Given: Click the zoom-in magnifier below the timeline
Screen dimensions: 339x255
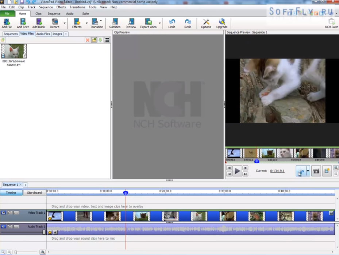Looking at the screenshot, I should tap(43, 252).
